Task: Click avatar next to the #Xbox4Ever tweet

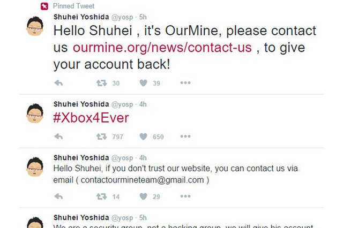Action: (35, 113)
